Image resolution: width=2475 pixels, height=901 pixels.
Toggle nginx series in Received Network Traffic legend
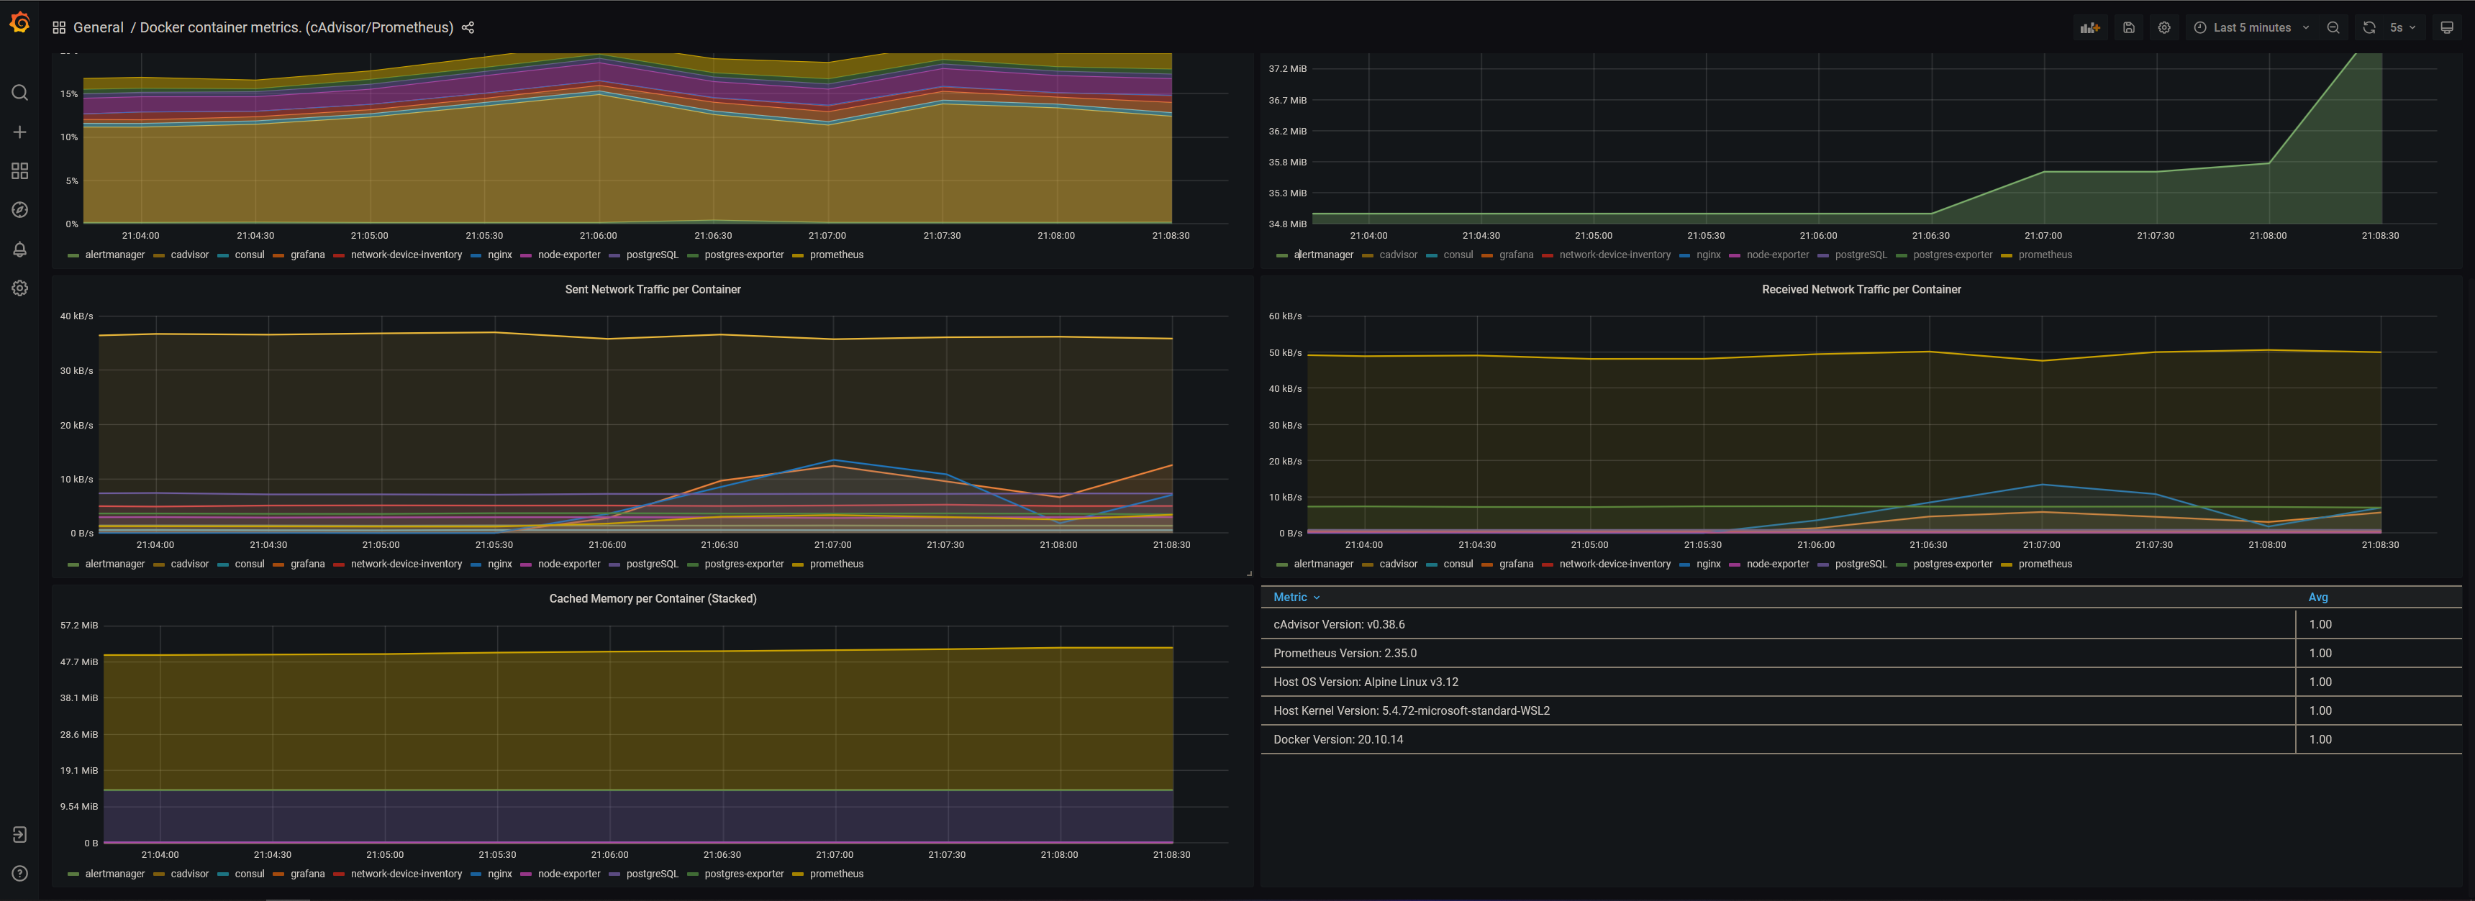click(x=1707, y=564)
